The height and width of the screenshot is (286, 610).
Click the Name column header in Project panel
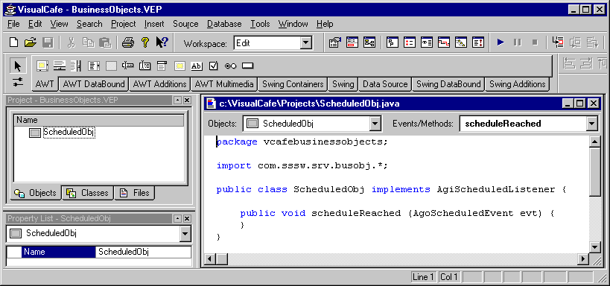click(x=99, y=120)
